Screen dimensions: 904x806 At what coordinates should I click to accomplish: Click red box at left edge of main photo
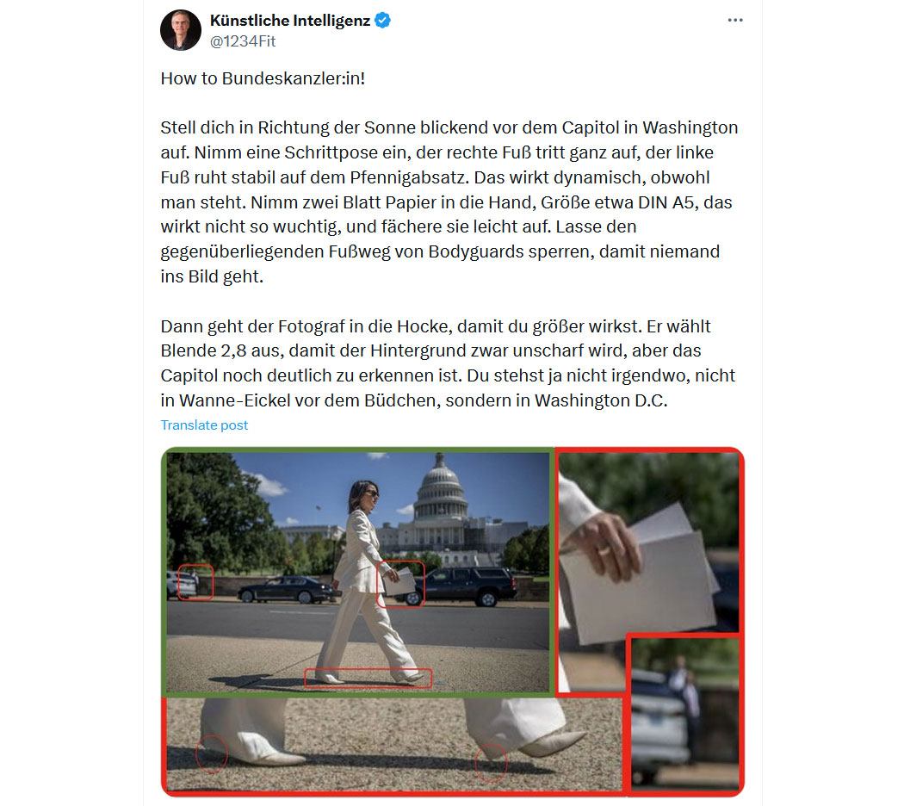(x=195, y=582)
